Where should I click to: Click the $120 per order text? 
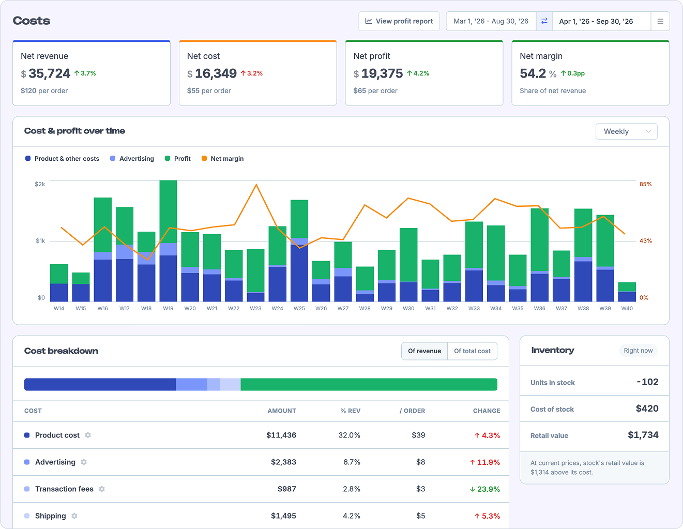[x=44, y=91]
